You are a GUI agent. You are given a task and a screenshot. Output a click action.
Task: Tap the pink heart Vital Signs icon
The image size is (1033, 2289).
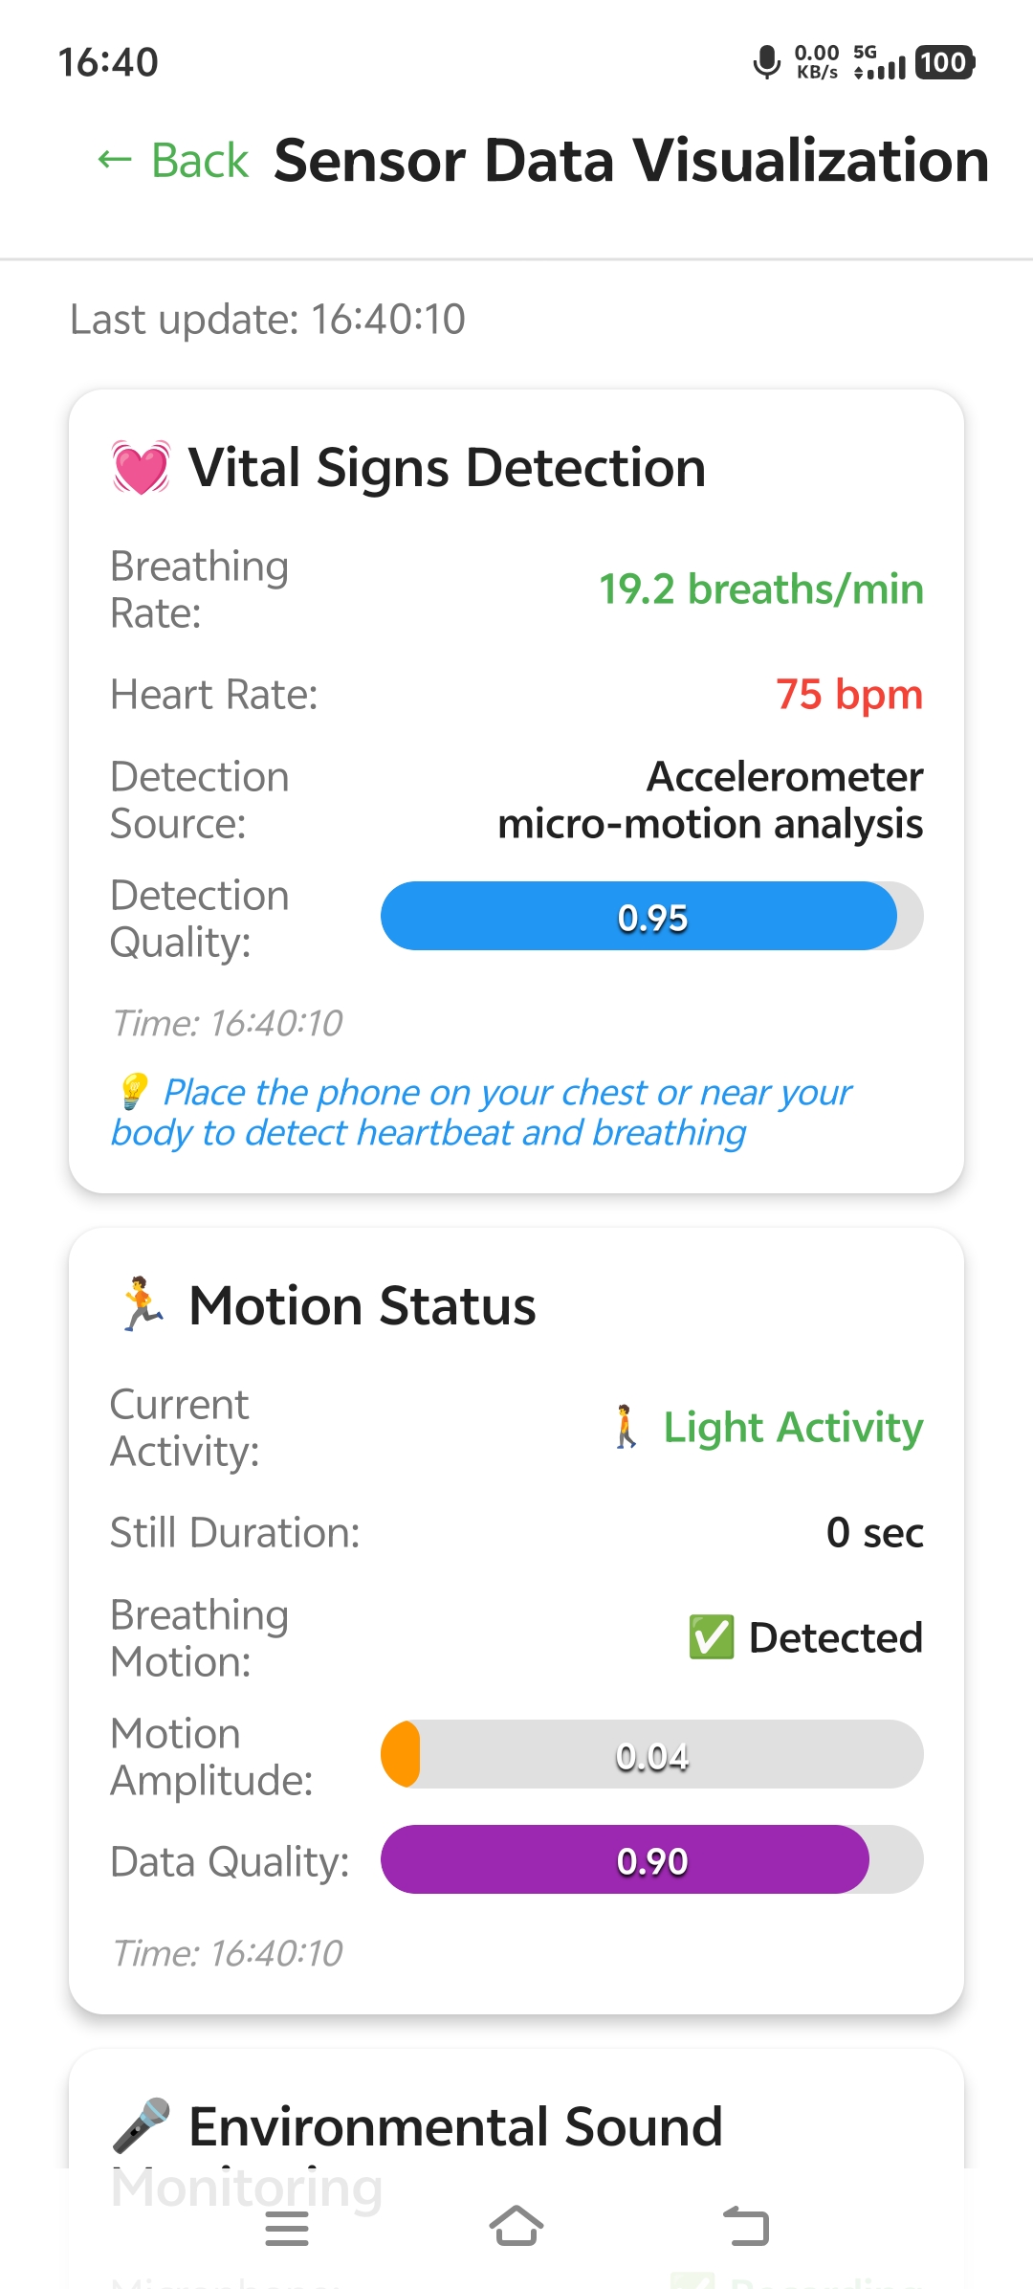point(142,467)
